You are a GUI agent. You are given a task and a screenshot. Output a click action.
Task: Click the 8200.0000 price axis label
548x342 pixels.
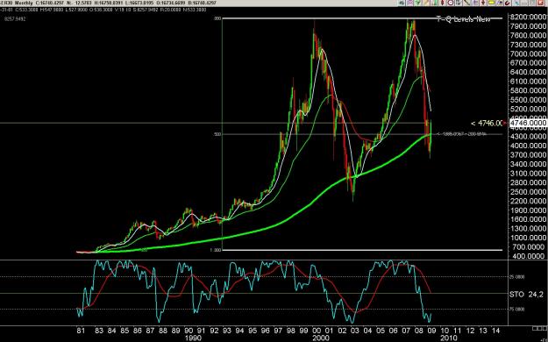point(528,17)
